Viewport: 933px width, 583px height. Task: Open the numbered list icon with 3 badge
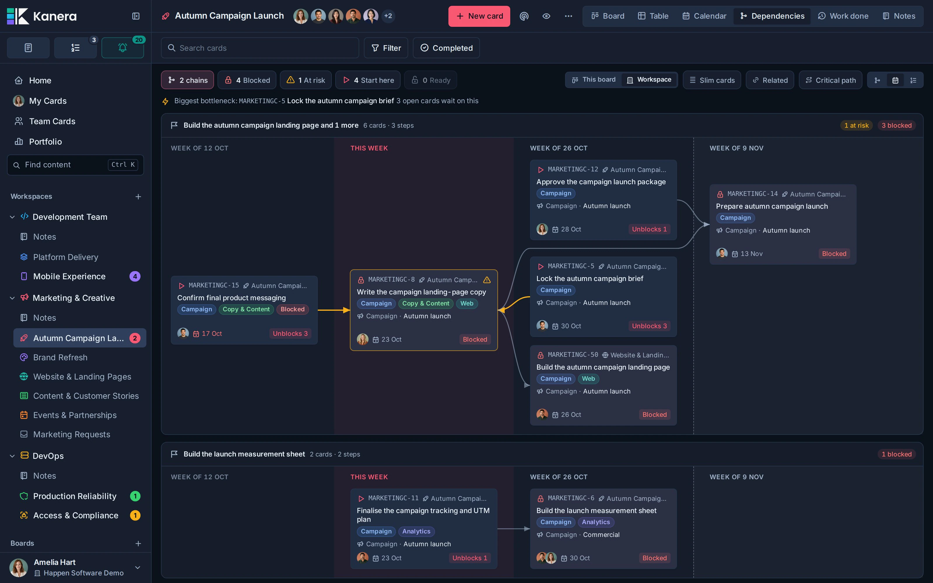click(76, 48)
